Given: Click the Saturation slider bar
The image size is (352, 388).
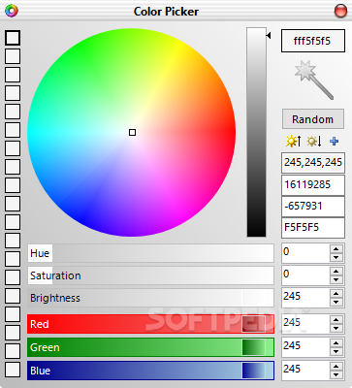Looking at the screenshot, I should pyautogui.click(x=150, y=275).
